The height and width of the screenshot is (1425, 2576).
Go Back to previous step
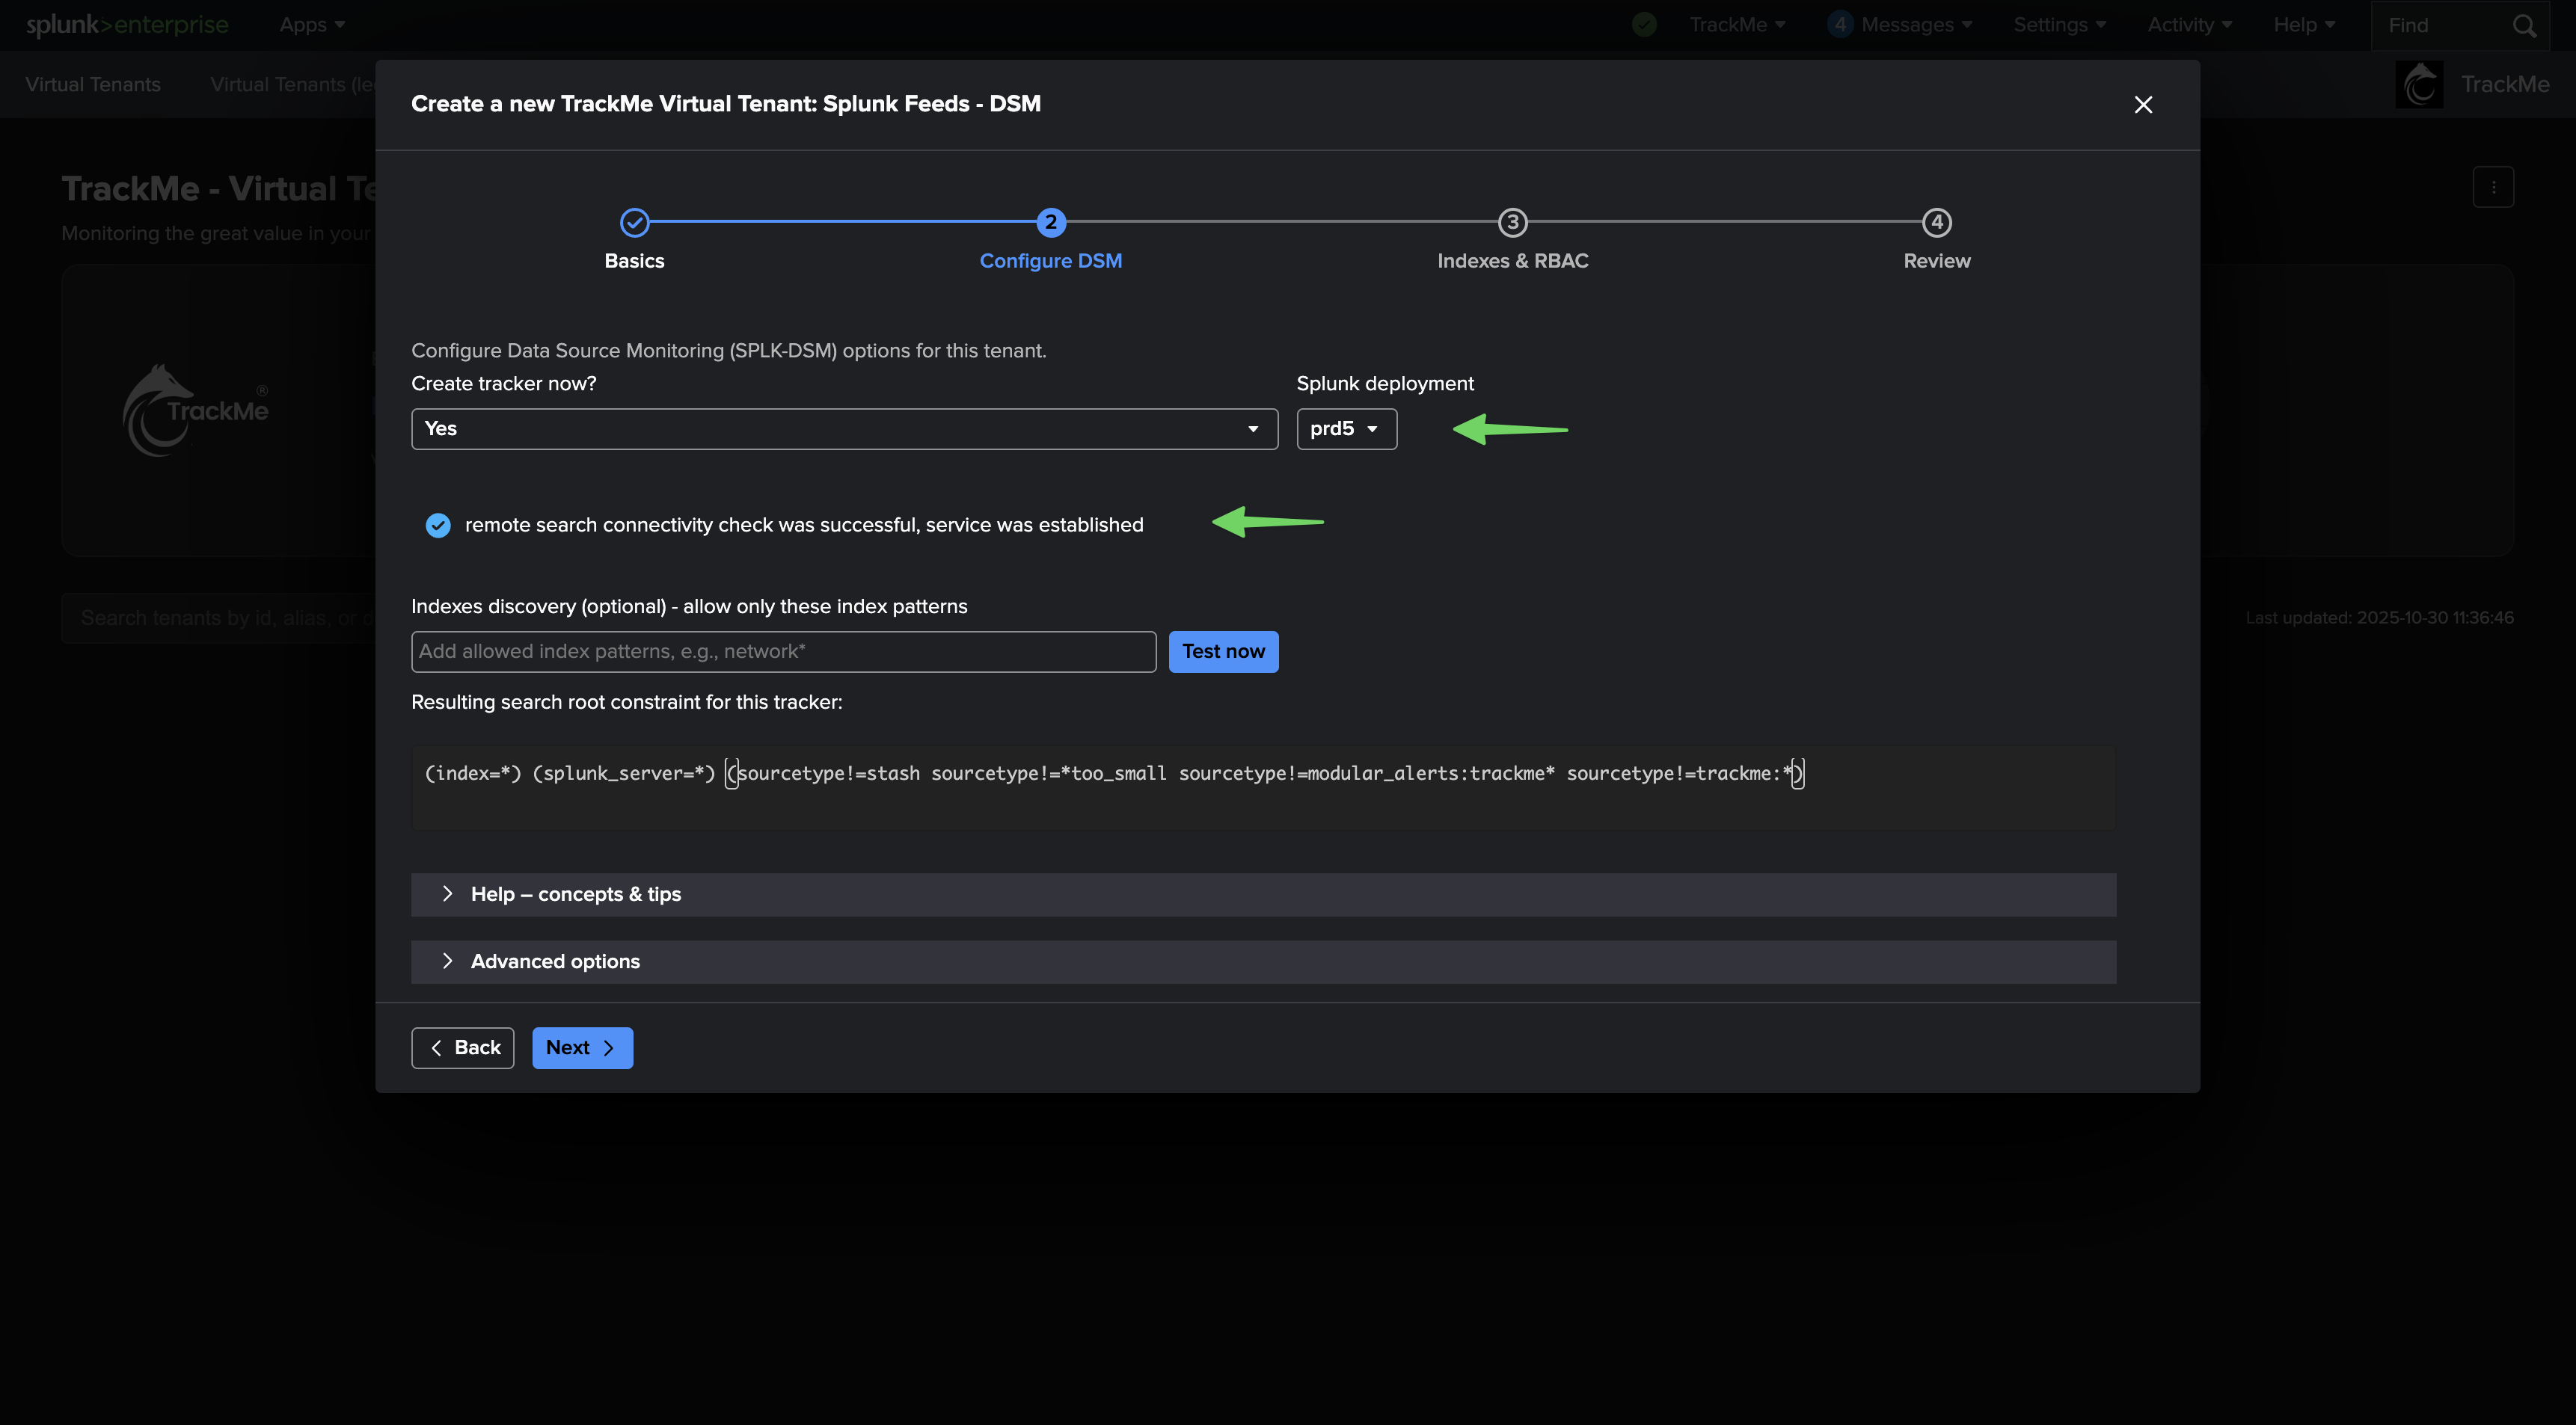coord(463,1047)
